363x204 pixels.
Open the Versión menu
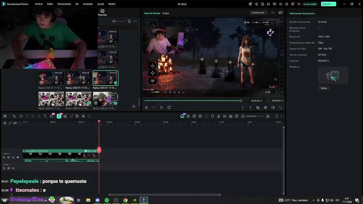point(112,4)
